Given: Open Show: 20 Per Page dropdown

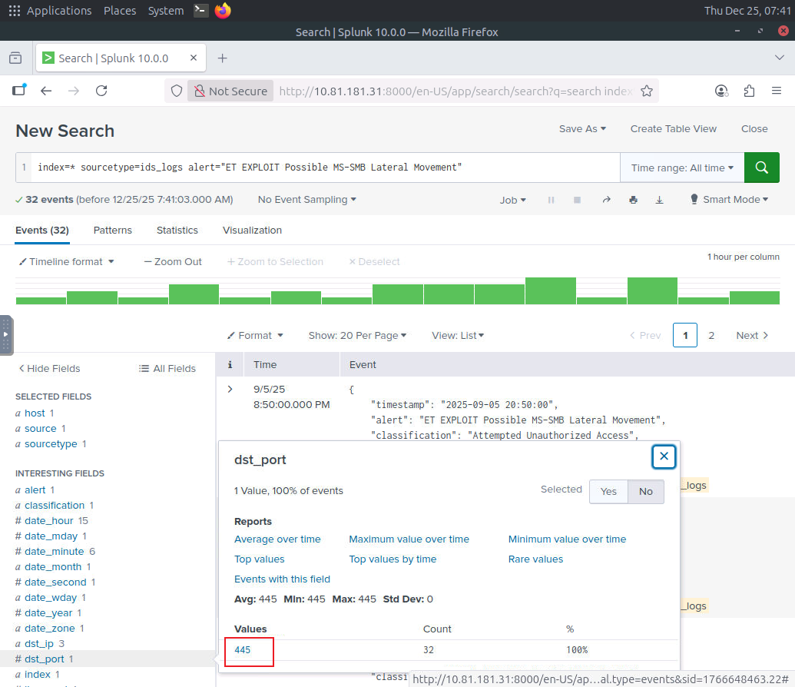Looking at the screenshot, I should click(357, 335).
